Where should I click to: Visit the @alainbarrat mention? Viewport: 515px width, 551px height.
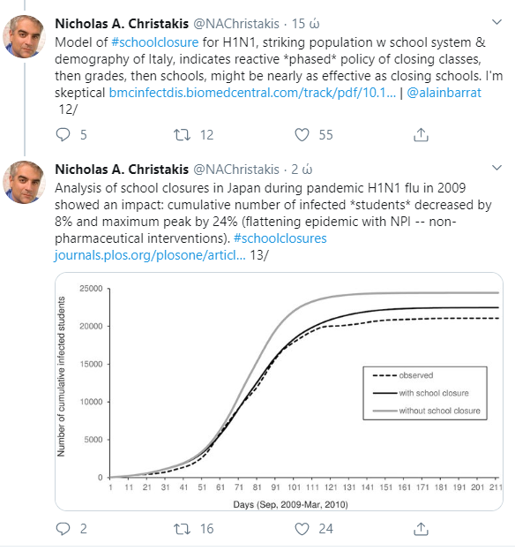(x=444, y=93)
